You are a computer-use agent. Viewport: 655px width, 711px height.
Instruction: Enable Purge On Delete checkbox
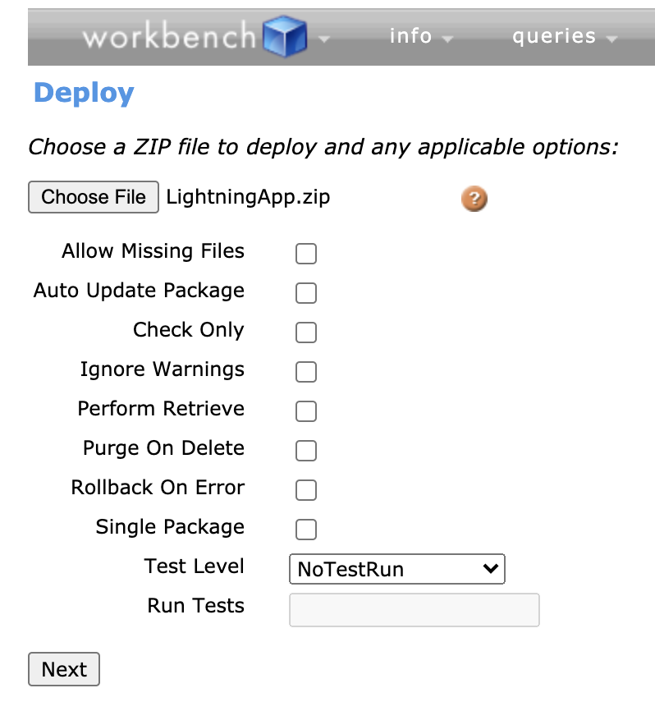pos(306,451)
